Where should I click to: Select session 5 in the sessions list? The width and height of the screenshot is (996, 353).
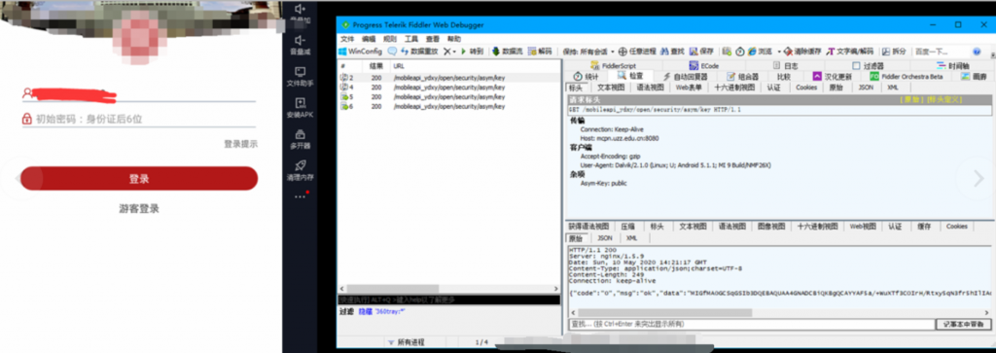pos(449,97)
